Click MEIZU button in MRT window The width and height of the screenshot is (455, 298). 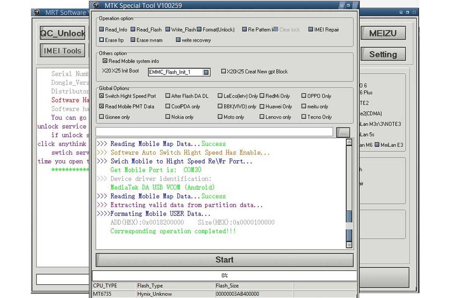coord(383,33)
